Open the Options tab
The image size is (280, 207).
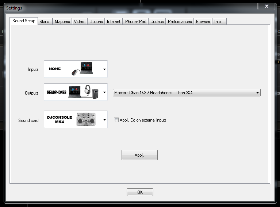[x=96, y=22]
